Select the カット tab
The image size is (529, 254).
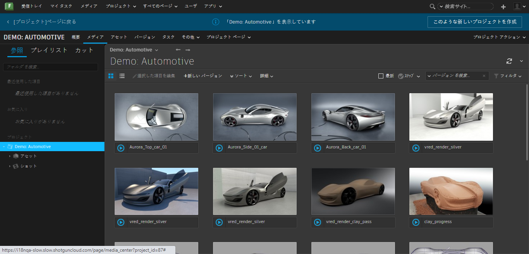point(84,50)
